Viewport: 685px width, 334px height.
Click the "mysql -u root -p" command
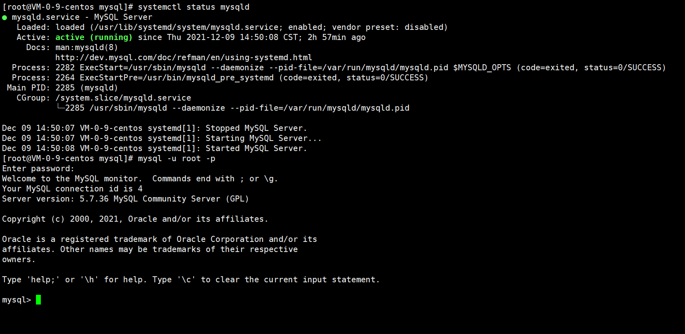click(176, 158)
